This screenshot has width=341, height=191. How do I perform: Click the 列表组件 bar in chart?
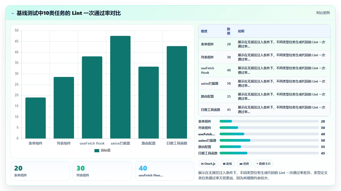click(64, 108)
